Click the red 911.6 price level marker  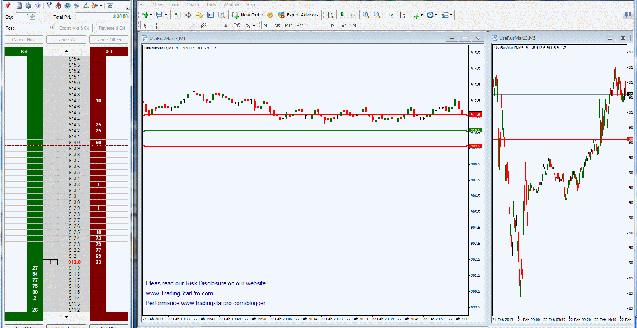[x=475, y=114]
